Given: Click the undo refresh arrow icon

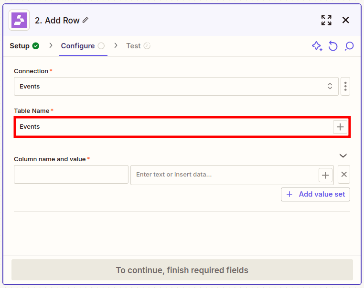Looking at the screenshot, I should click(x=332, y=46).
